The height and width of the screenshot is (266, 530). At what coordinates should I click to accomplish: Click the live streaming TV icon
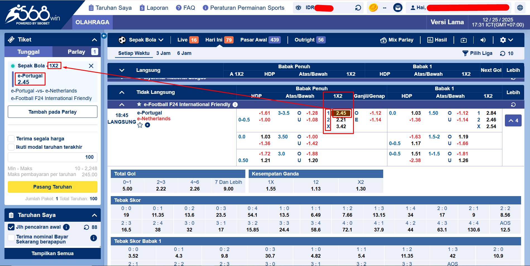[x=463, y=40]
